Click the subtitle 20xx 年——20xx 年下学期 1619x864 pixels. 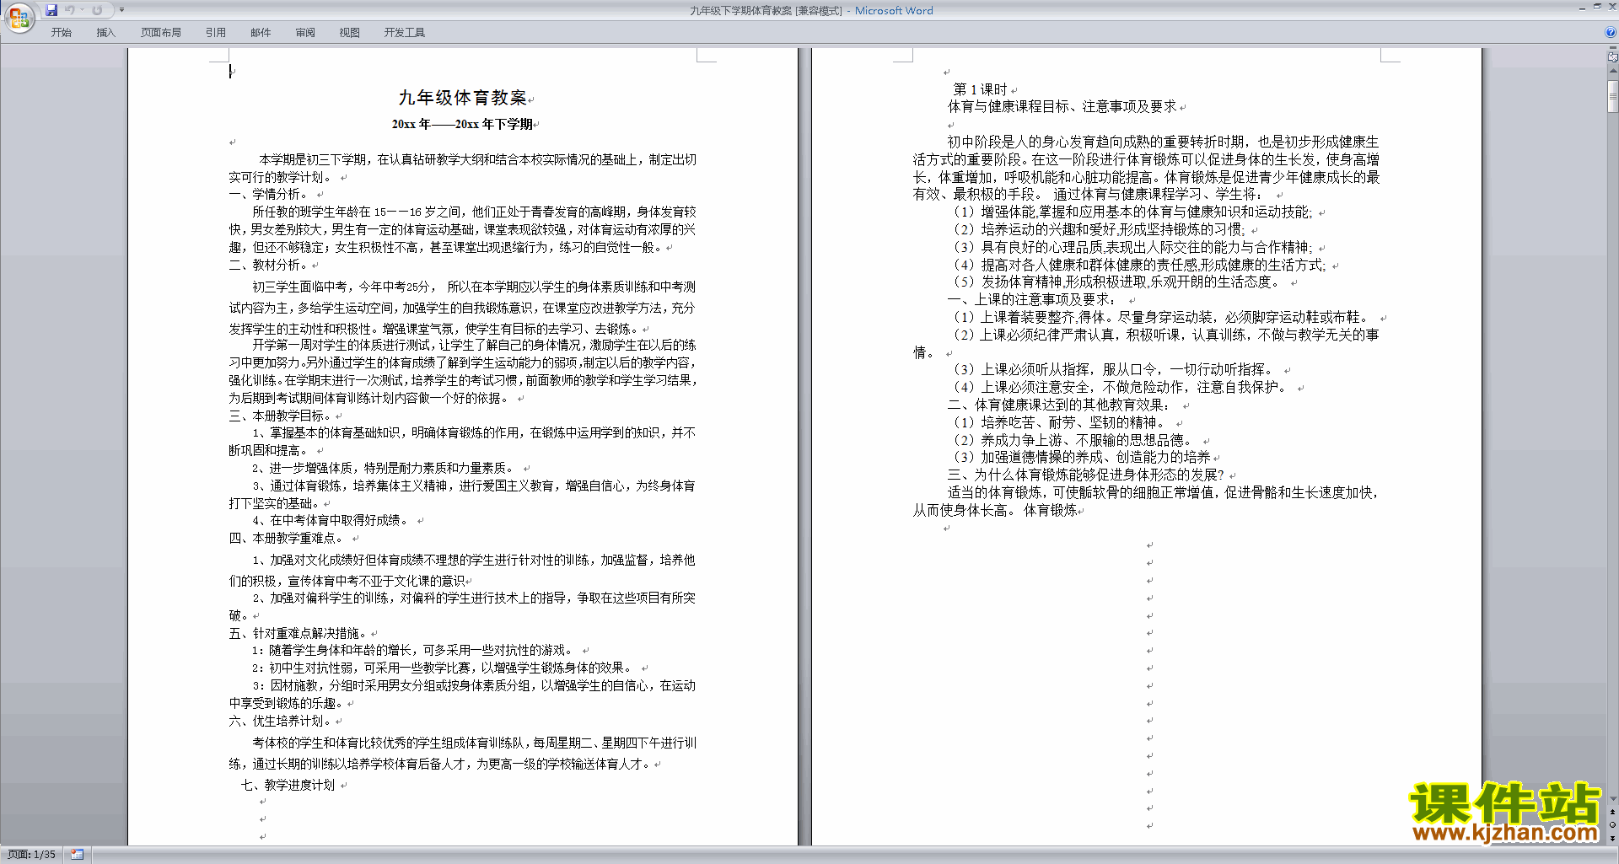pos(462,124)
